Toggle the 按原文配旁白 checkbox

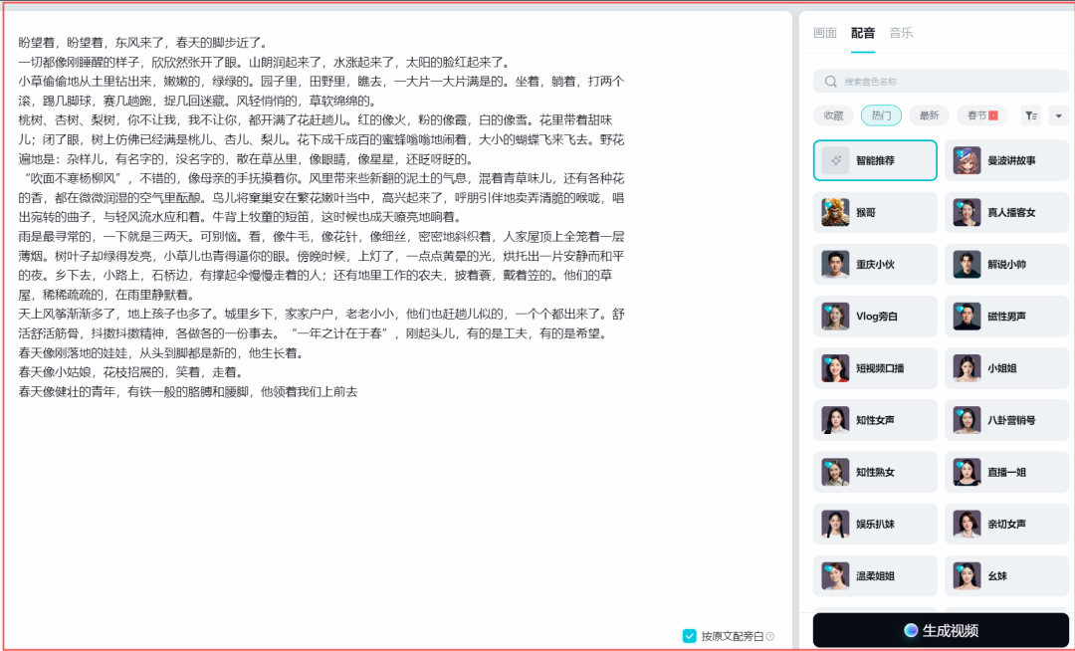point(690,636)
